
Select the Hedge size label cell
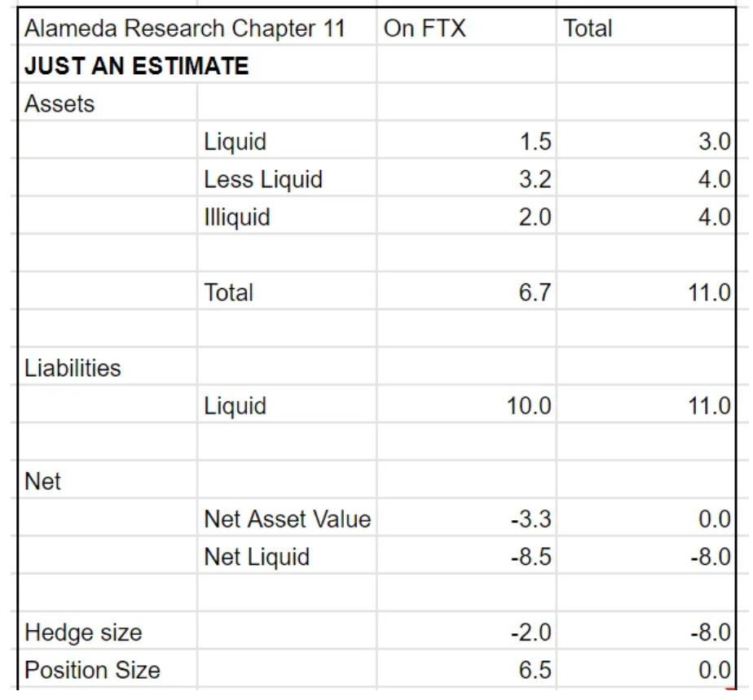pos(108,631)
